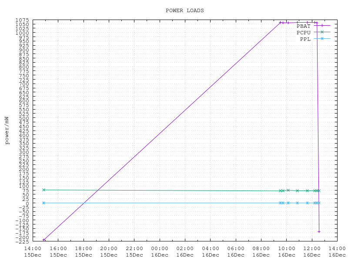
Task: Click the PPL legend marker sample
Action: [322, 39]
